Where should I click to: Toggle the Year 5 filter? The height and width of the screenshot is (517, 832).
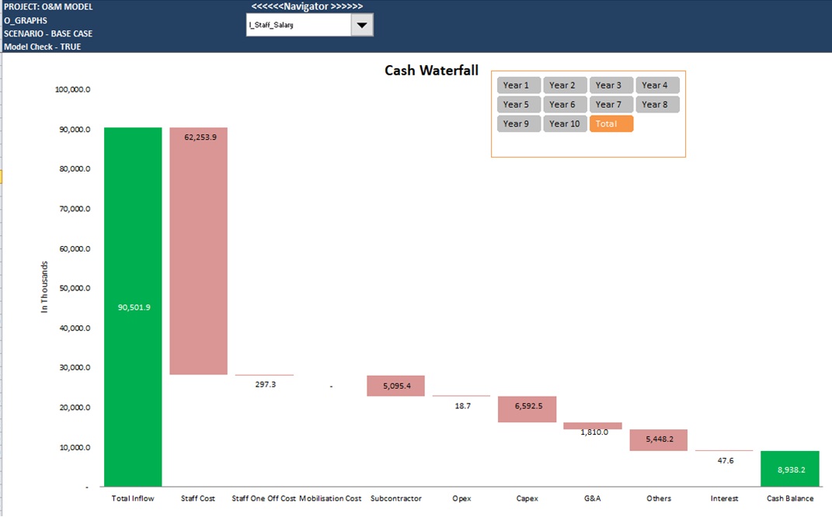(x=518, y=104)
